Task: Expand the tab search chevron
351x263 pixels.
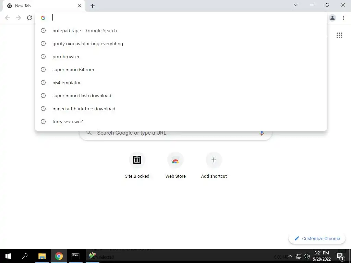Action: point(296,5)
